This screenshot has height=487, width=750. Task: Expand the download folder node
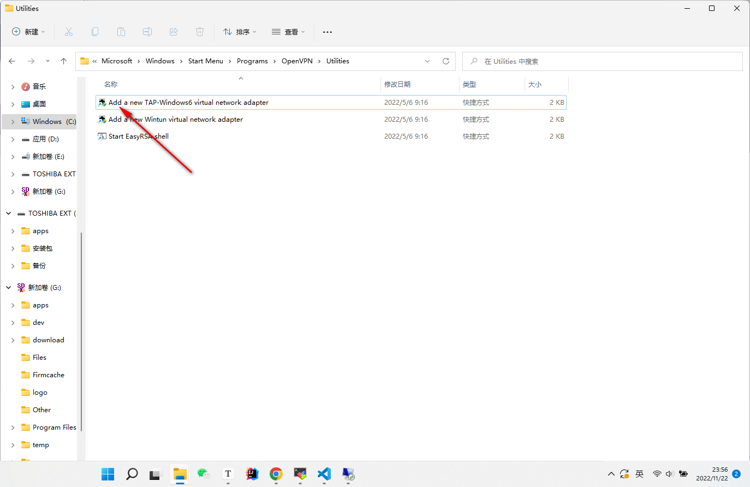point(13,340)
